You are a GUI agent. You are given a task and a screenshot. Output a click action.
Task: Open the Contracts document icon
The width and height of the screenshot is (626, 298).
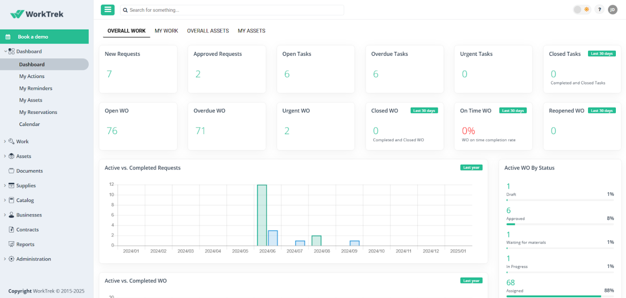11,229
